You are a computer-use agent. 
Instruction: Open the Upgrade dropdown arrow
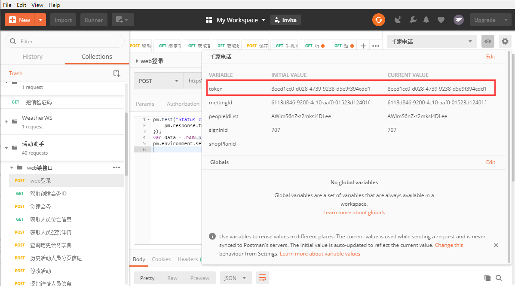click(506, 20)
